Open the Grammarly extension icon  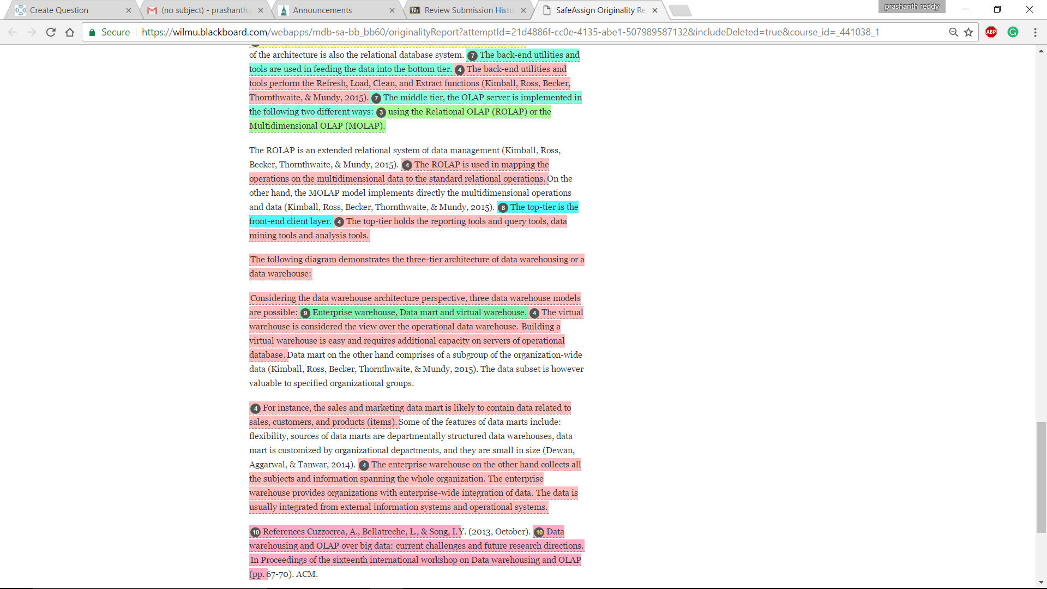pyautogui.click(x=1013, y=32)
